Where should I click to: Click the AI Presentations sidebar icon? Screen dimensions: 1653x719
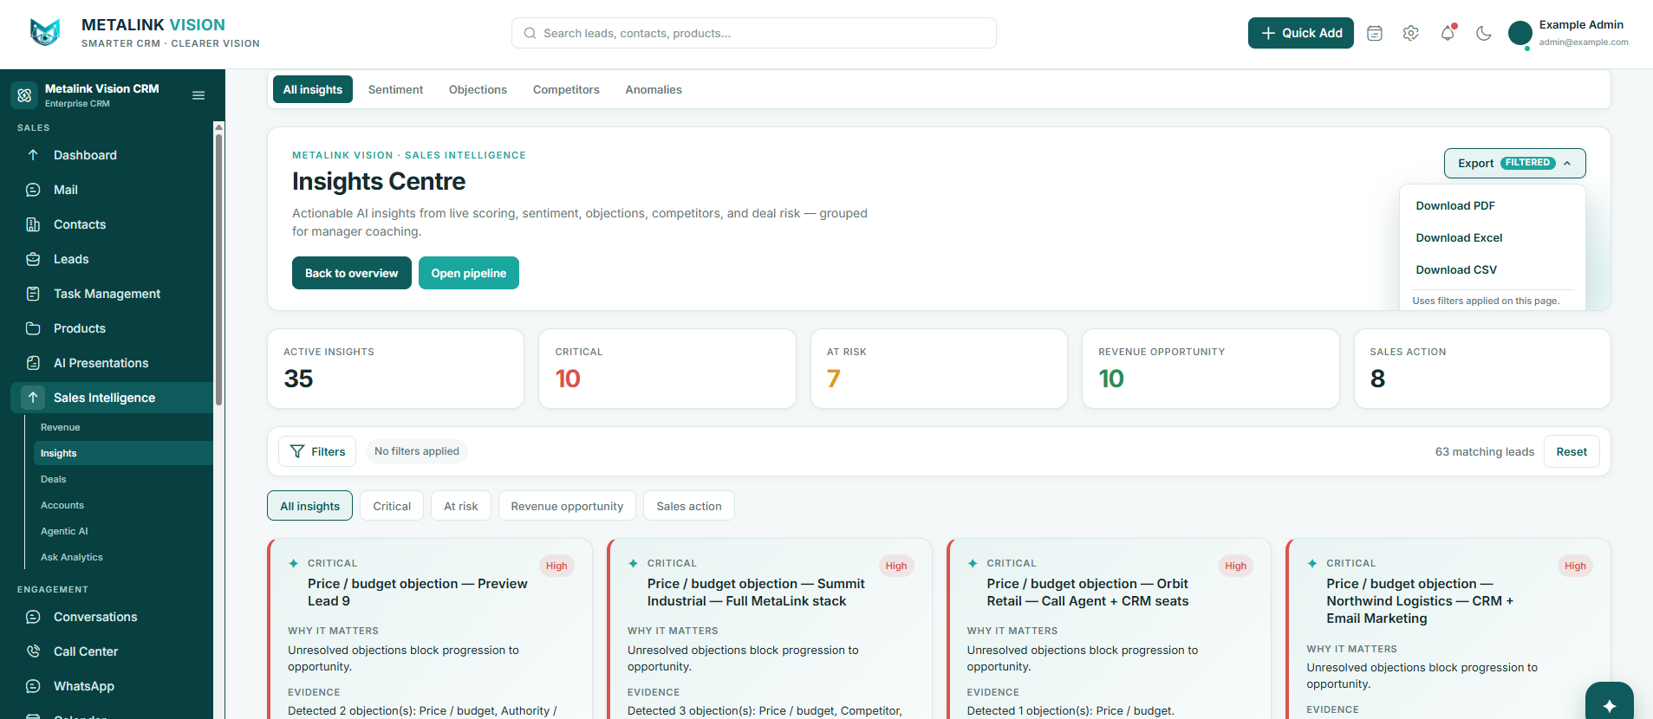point(33,363)
